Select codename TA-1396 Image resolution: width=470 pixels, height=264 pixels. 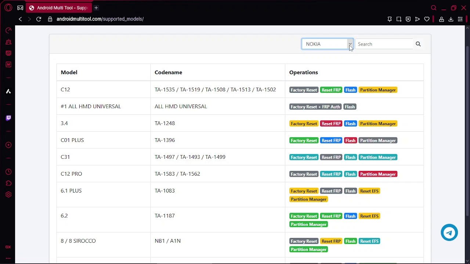click(164, 140)
